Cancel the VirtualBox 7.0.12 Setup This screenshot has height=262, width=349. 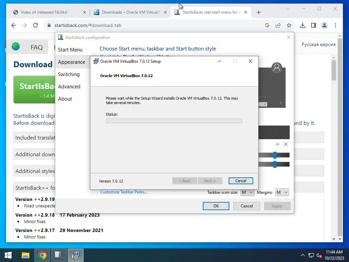pyautogui.click(x=241, y=181)
